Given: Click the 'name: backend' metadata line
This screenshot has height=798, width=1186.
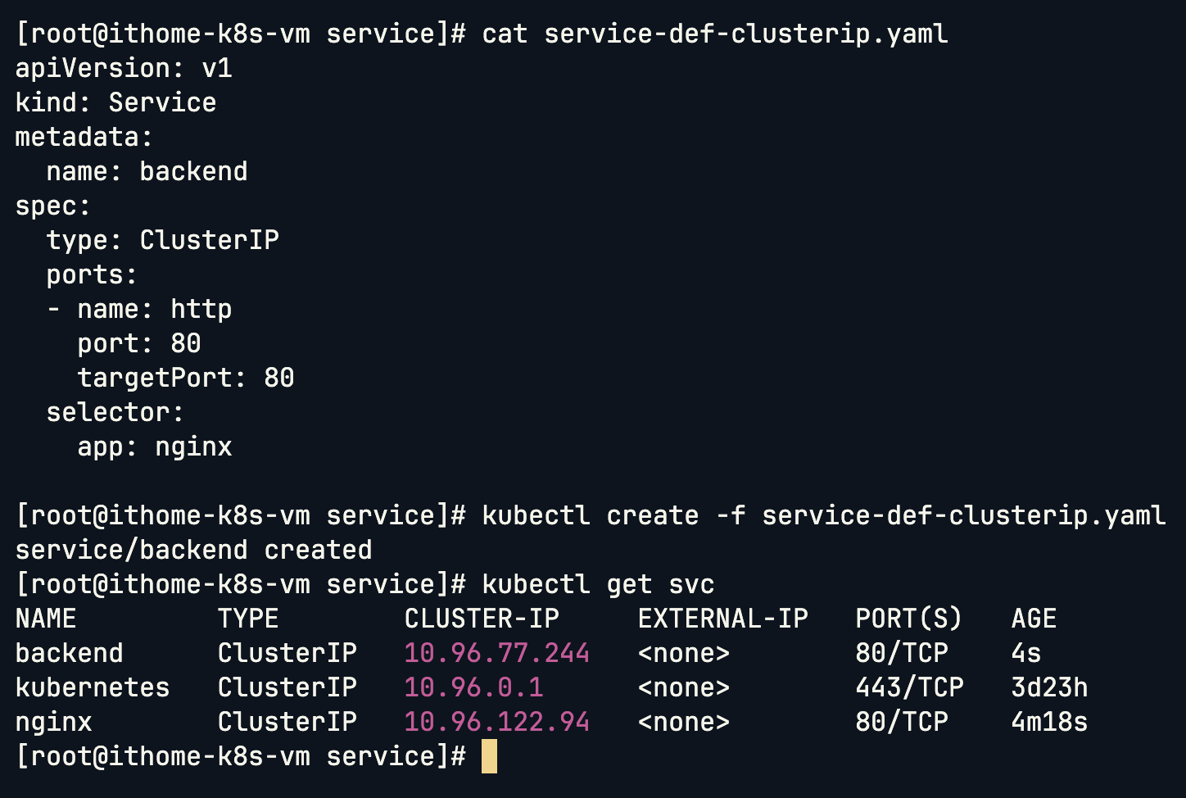Looking at the screenshot, I should pyautogui.click(x=147, y=171).
